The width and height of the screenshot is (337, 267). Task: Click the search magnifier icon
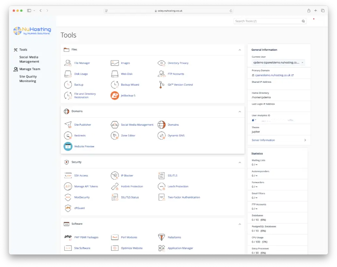coord(303,21)
